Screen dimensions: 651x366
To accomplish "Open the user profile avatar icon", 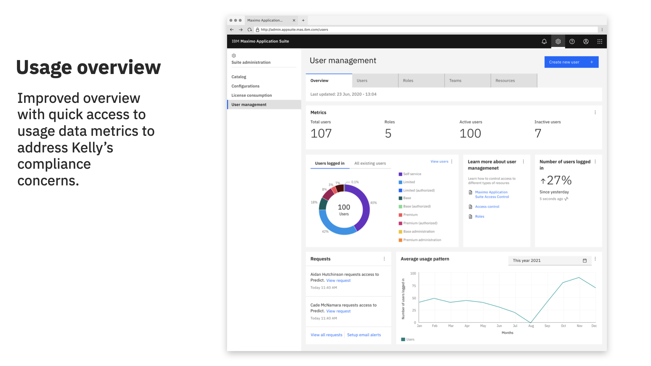I will (x=586, y=41).
